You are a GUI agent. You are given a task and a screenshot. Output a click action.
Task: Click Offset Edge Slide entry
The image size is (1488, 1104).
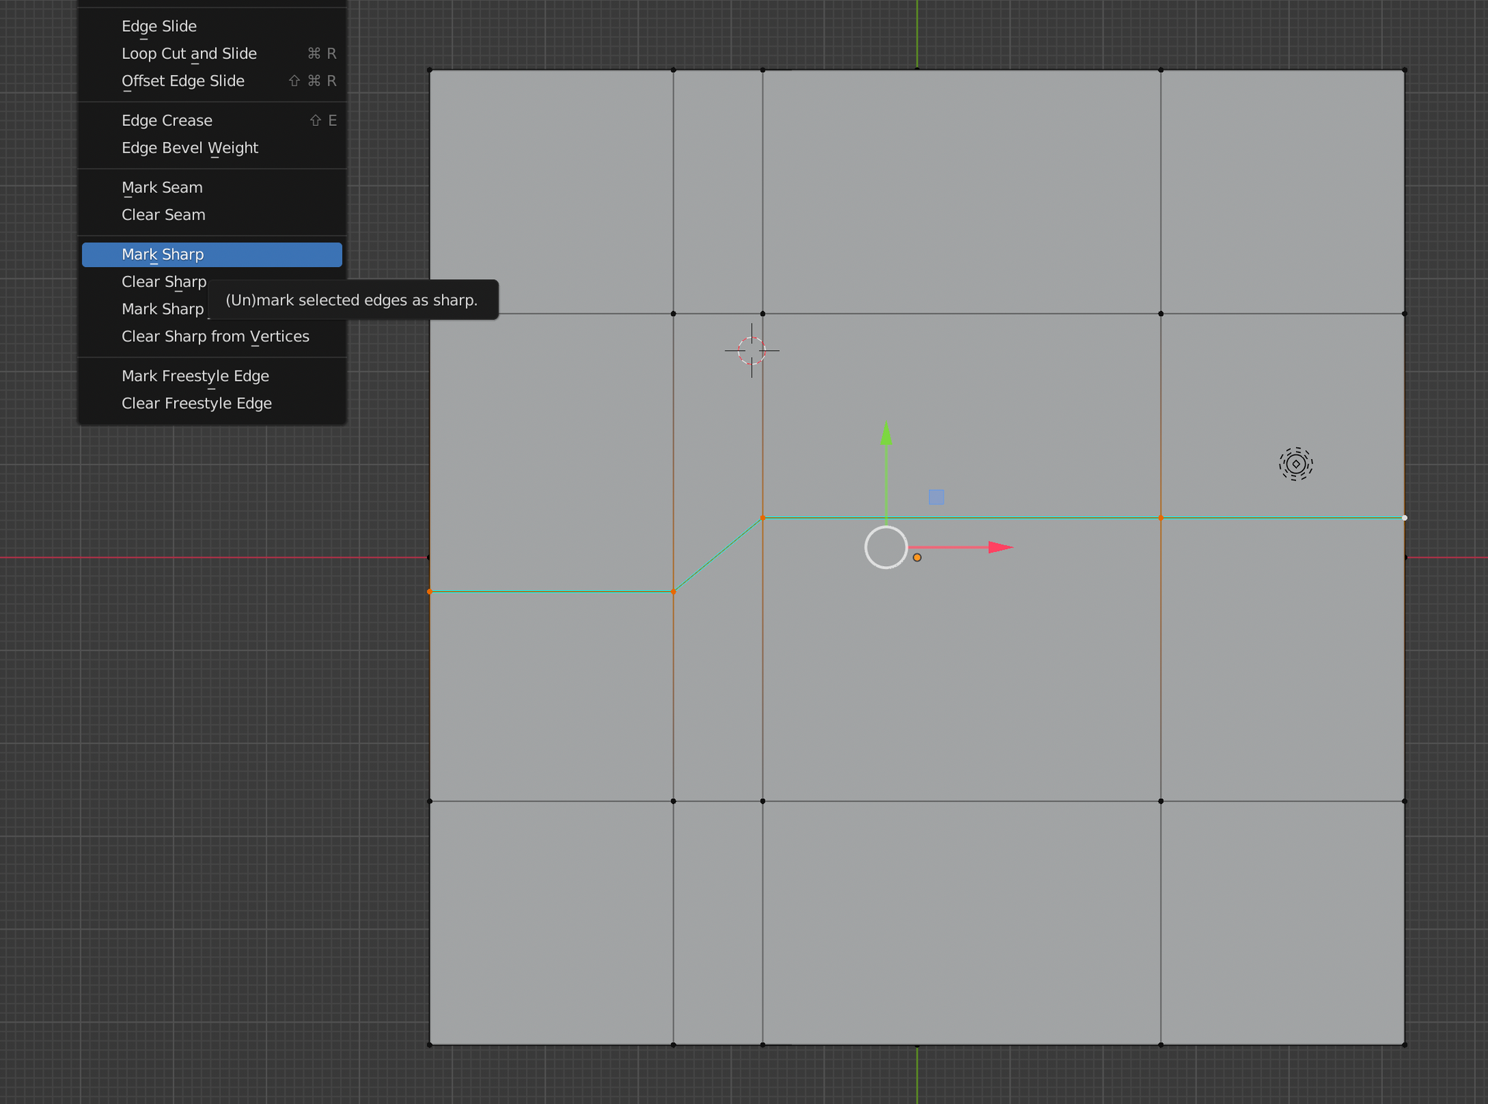pyautogui.click(x=212, y=81)
